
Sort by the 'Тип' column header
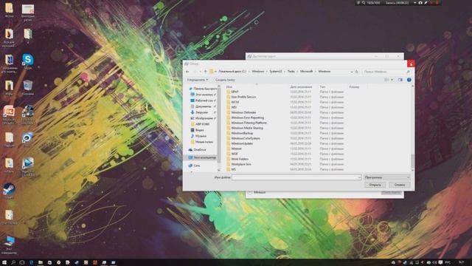[x=322, y=87]
